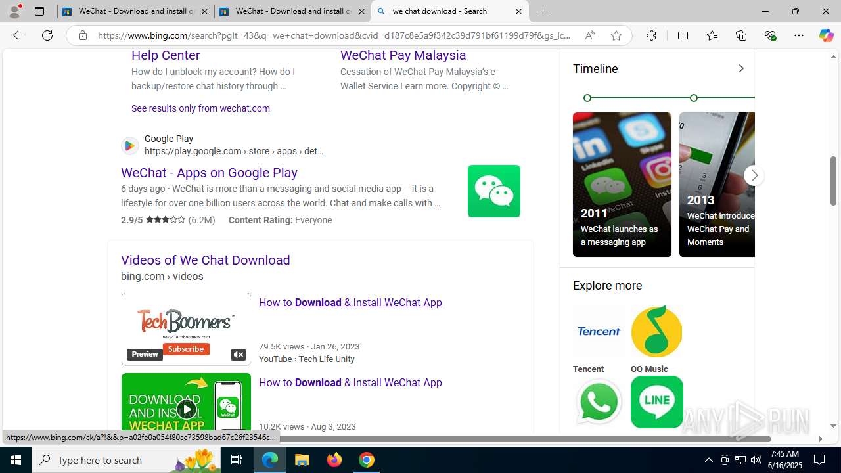
Task: Launch Firefox from the taskbar
Action: tap(334, 460)
